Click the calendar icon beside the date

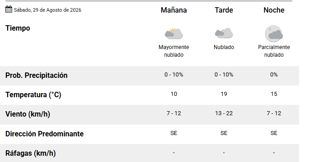[x=9, y=9]
